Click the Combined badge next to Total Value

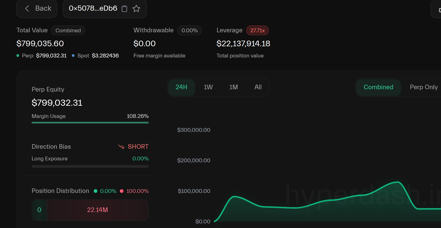click(68, 31)
